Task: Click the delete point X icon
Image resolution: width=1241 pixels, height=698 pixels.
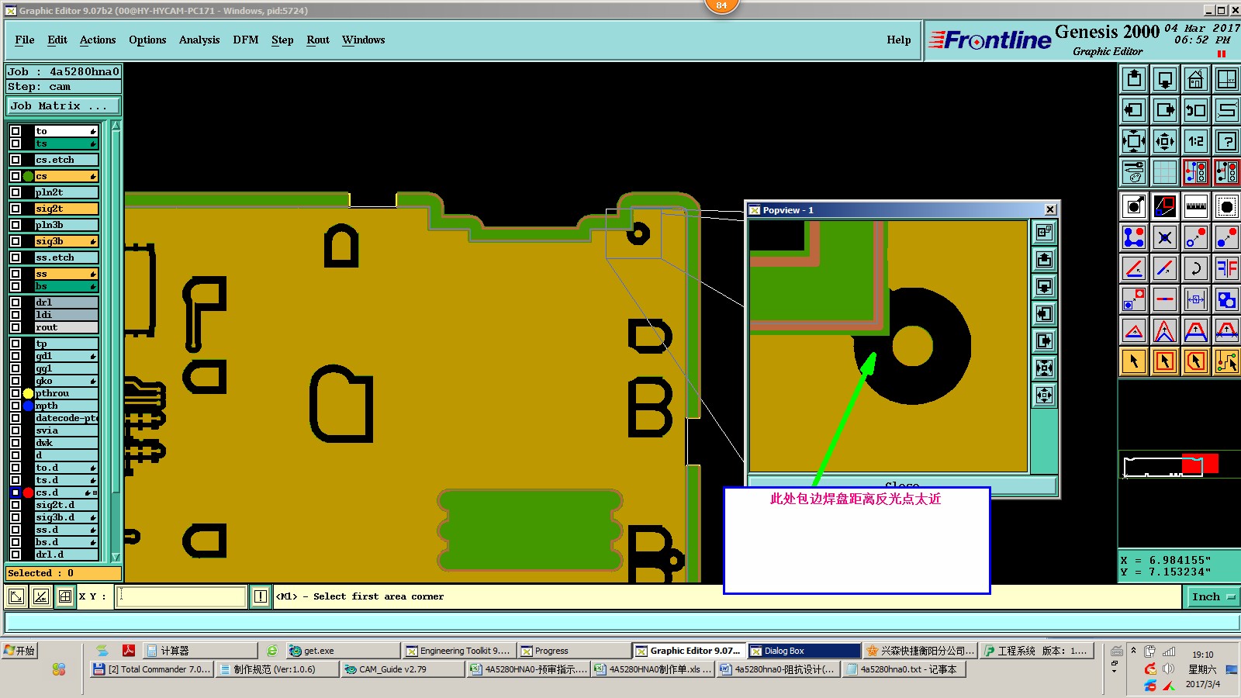Action: point(1164,237)
